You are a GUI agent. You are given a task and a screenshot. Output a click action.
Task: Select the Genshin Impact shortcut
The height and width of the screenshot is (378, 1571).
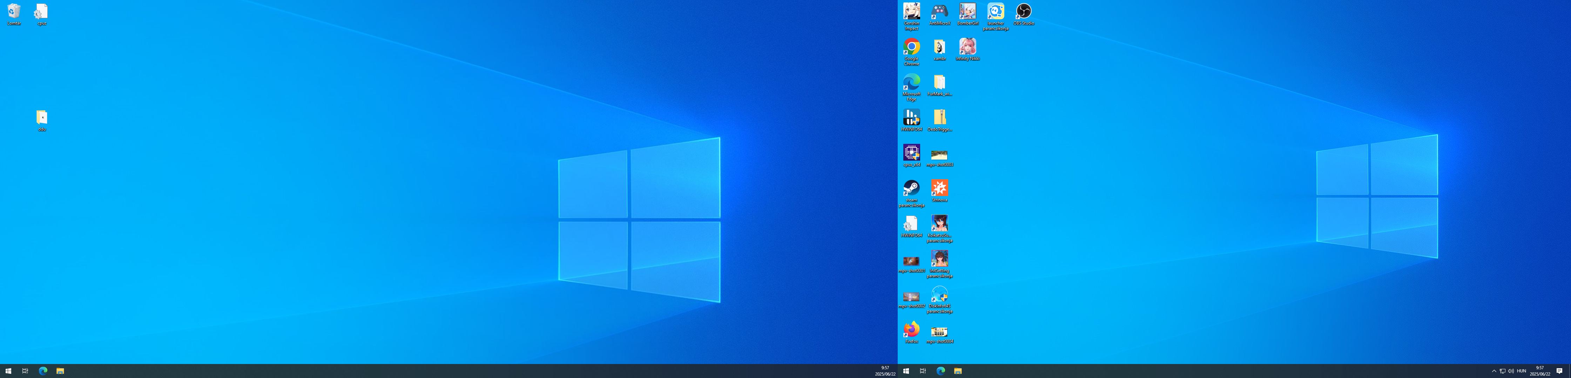912,17
